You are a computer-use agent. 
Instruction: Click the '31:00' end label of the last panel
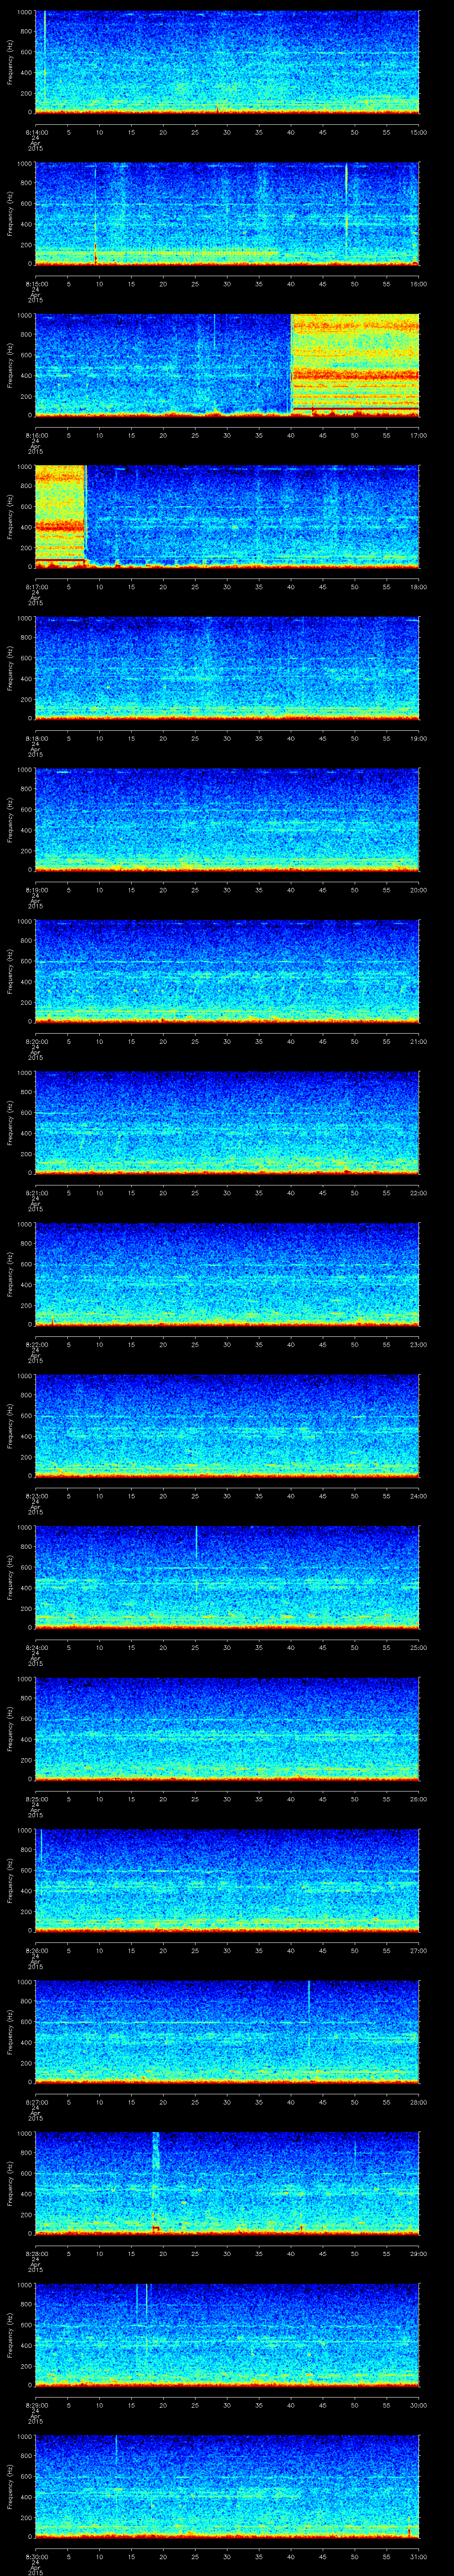click(x=419, y=2556)
